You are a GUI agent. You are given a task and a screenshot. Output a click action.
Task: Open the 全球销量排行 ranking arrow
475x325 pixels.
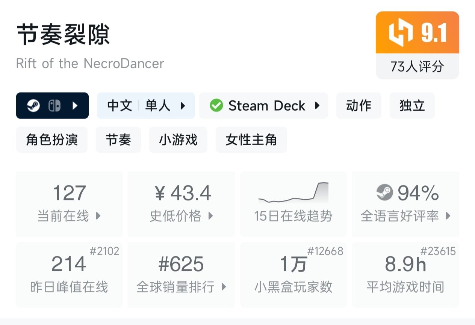click(224, 287)
